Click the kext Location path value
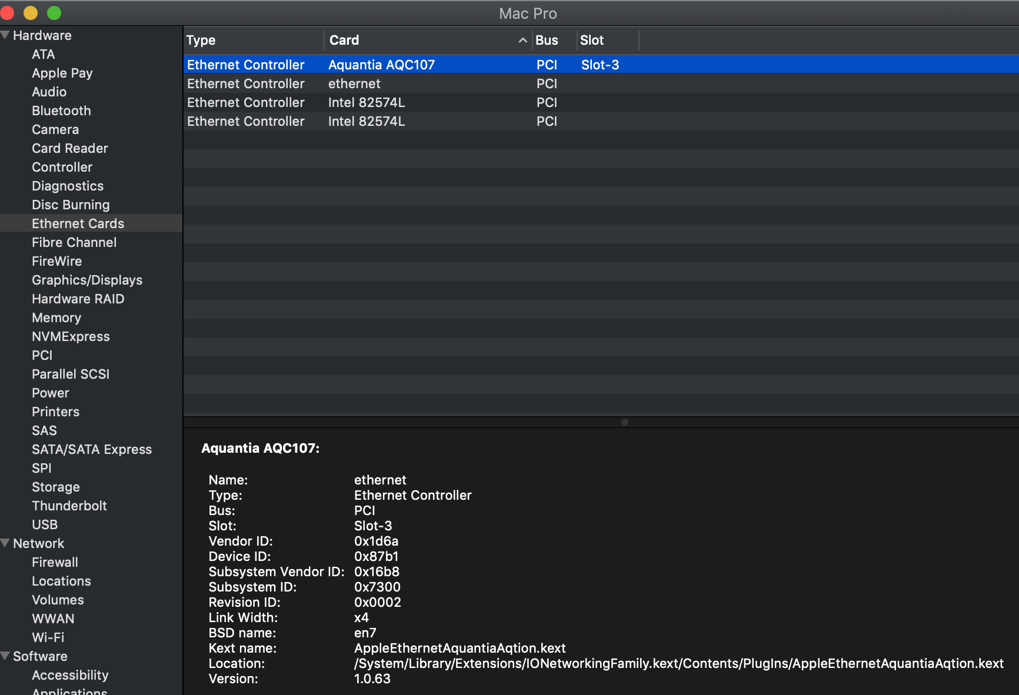1019x695 pixels. pos(679,663)
